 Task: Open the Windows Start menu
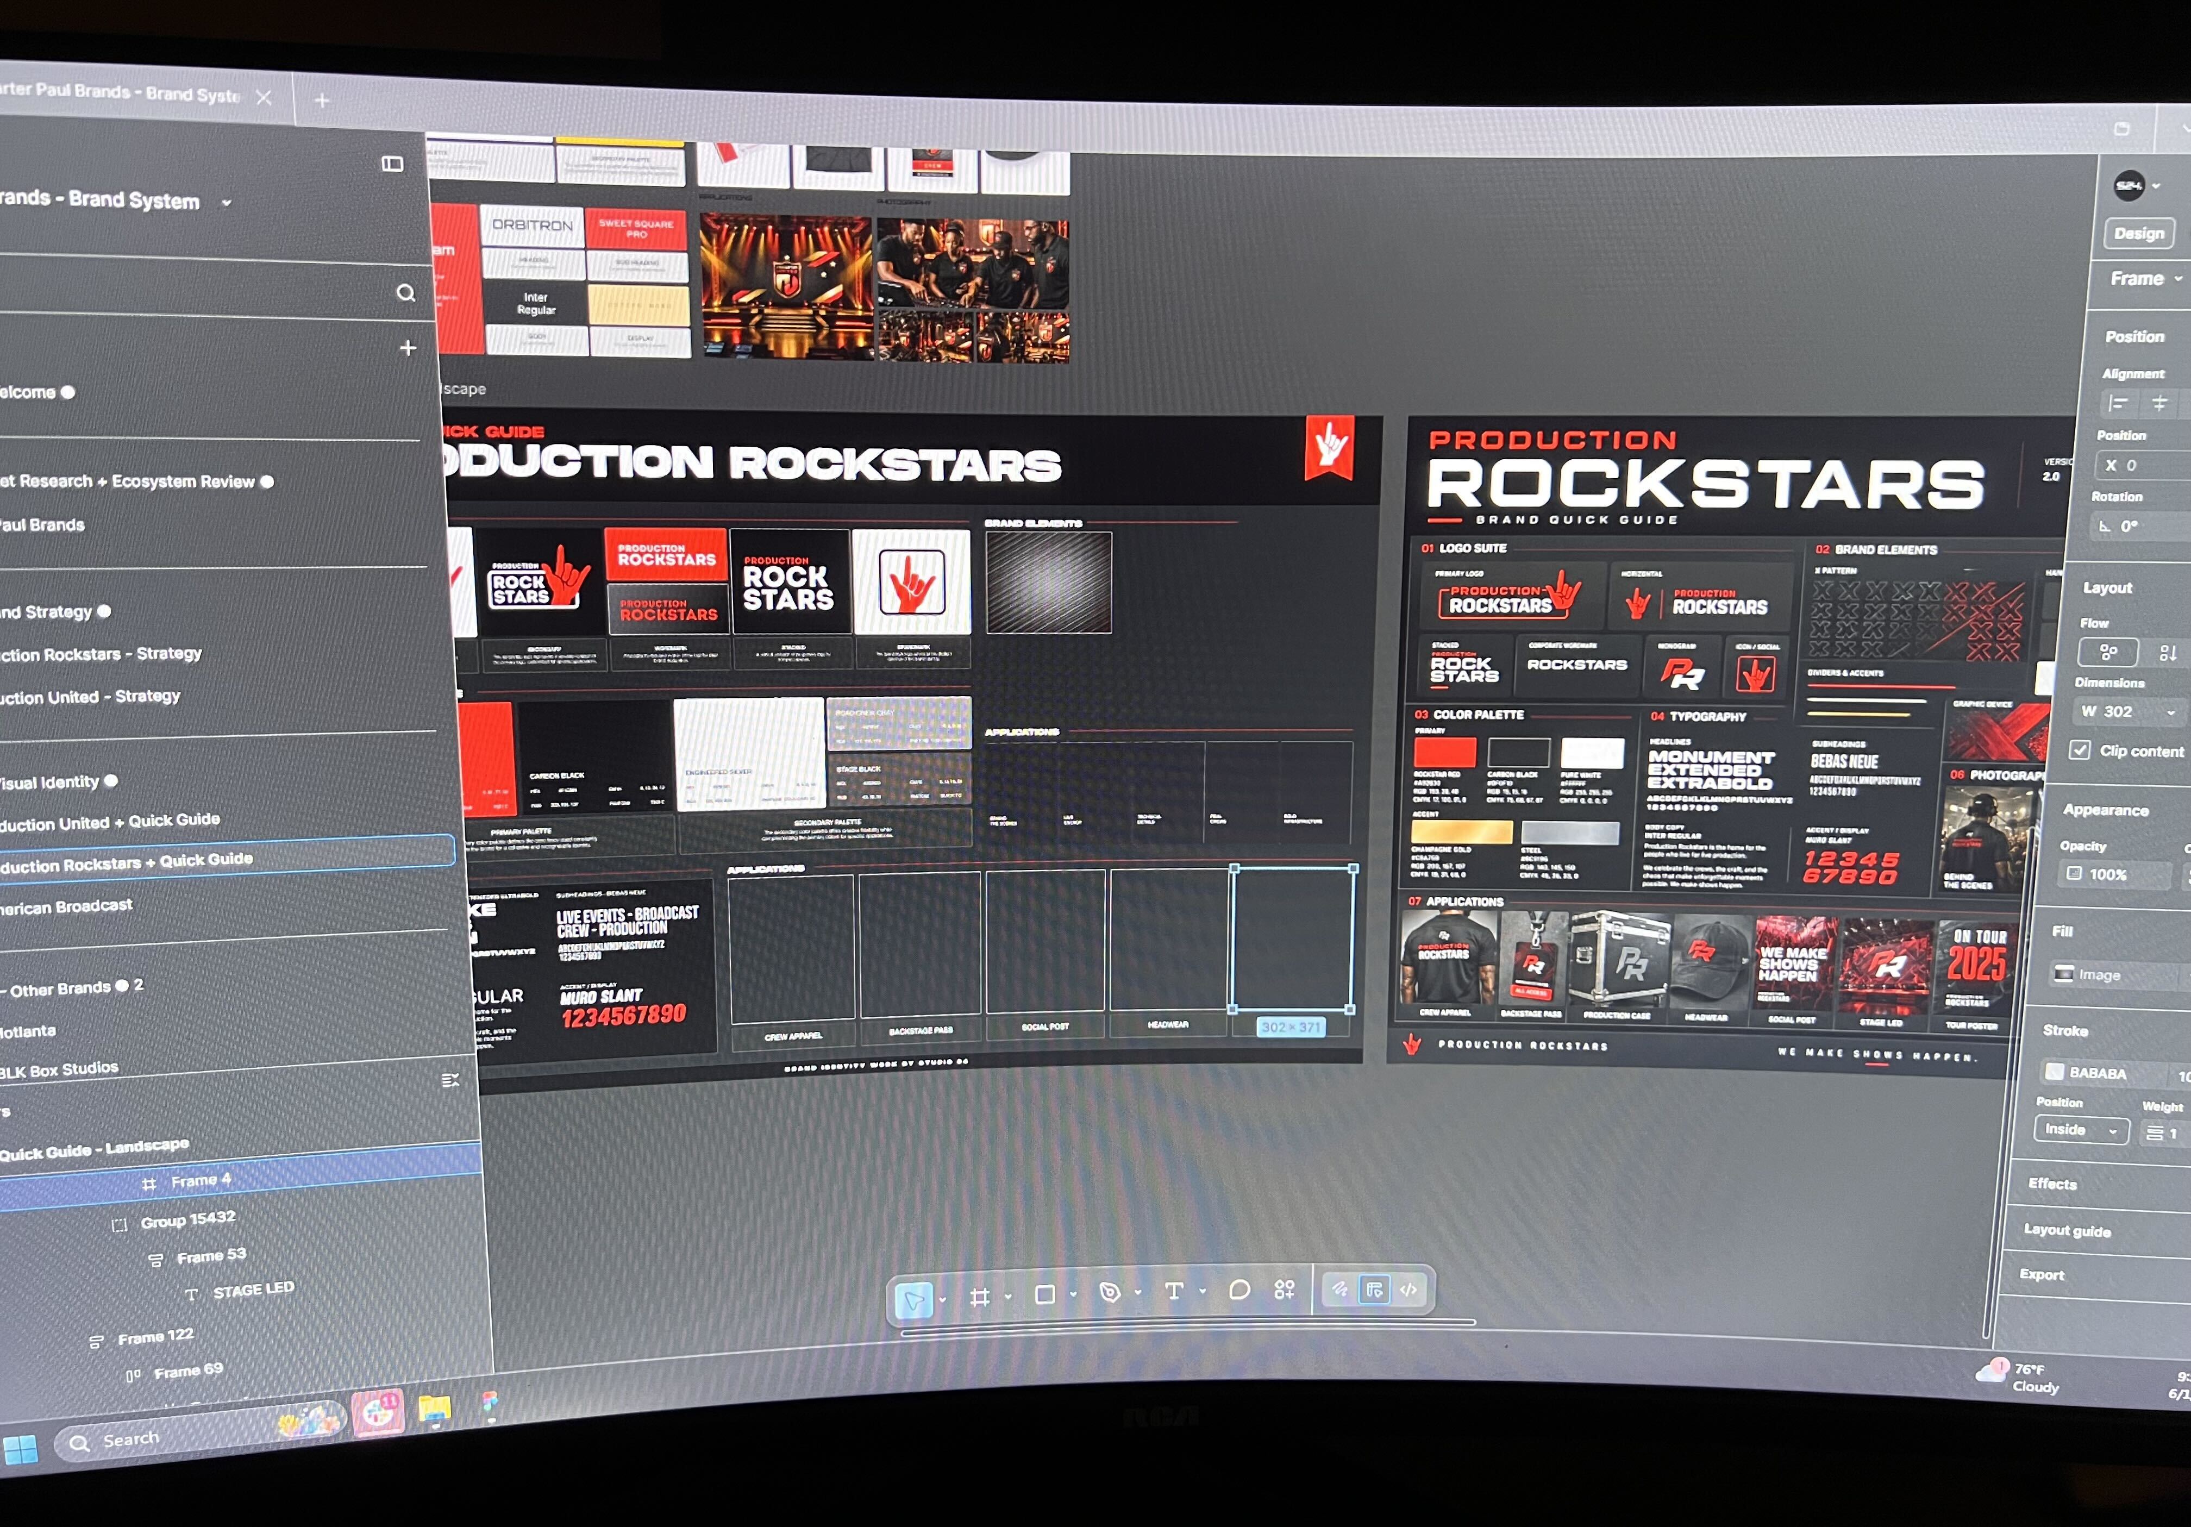[x=21, y=1450]
